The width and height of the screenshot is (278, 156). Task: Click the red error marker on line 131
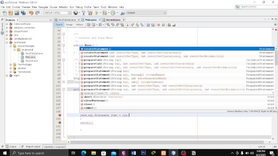(x=60, y=123)
